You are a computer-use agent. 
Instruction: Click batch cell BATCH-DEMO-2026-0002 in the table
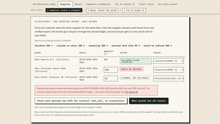[x=89, y=70]
